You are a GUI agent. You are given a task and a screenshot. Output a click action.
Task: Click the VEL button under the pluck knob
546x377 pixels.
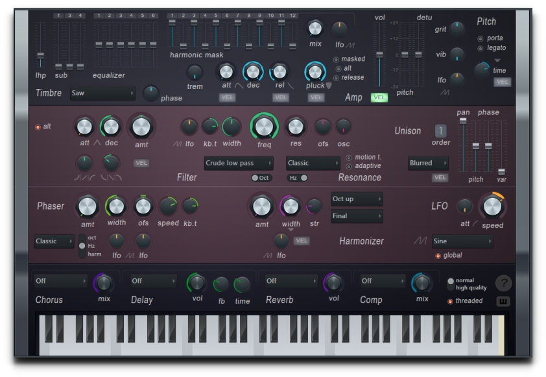click(316, 97)
